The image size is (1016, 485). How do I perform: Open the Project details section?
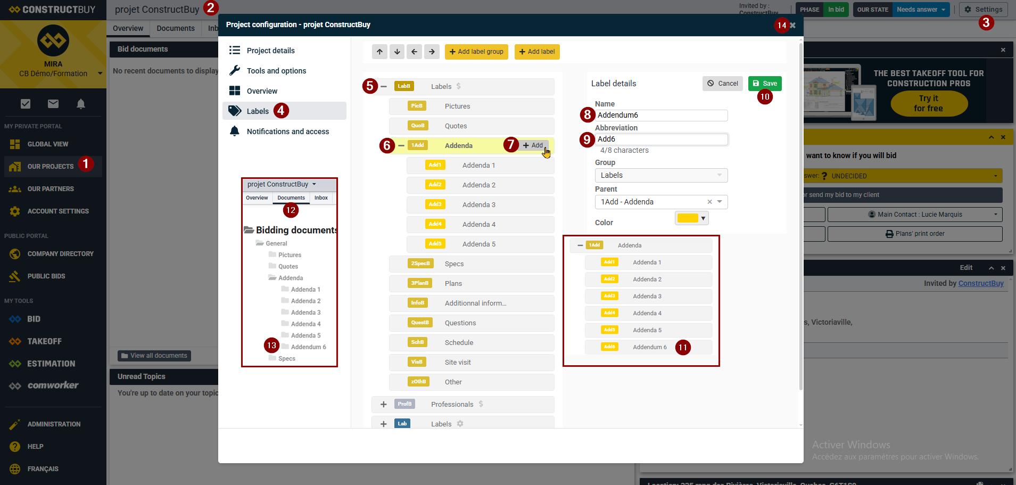tap(284, 51)
